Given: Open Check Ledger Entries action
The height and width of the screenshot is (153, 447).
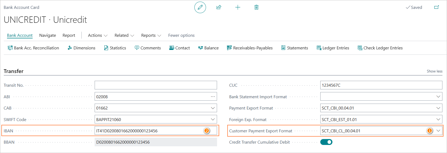Looking at the screenshot, I should (380, 48).
